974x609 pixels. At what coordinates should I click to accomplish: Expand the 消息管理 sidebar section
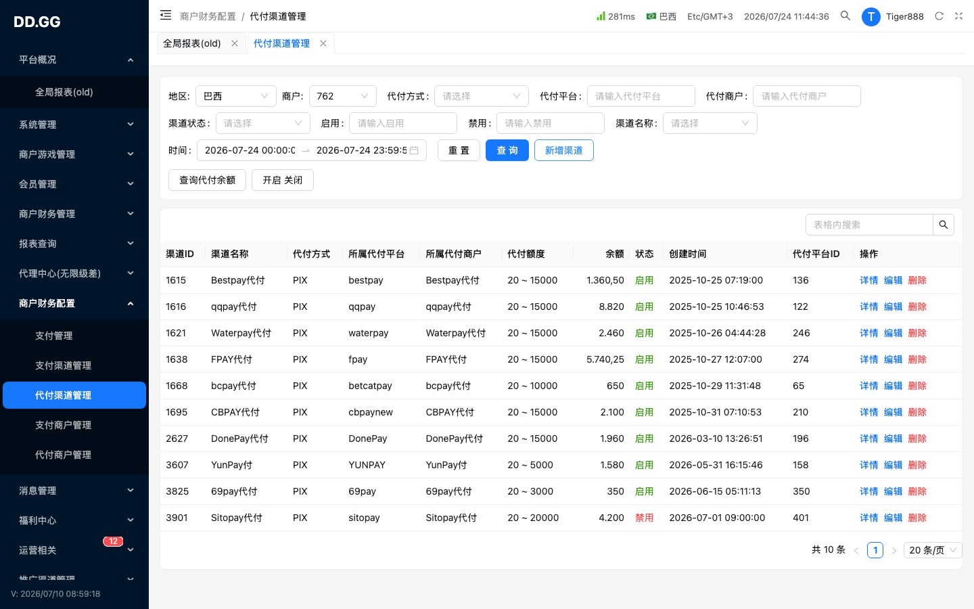click(x=74, y=491)
